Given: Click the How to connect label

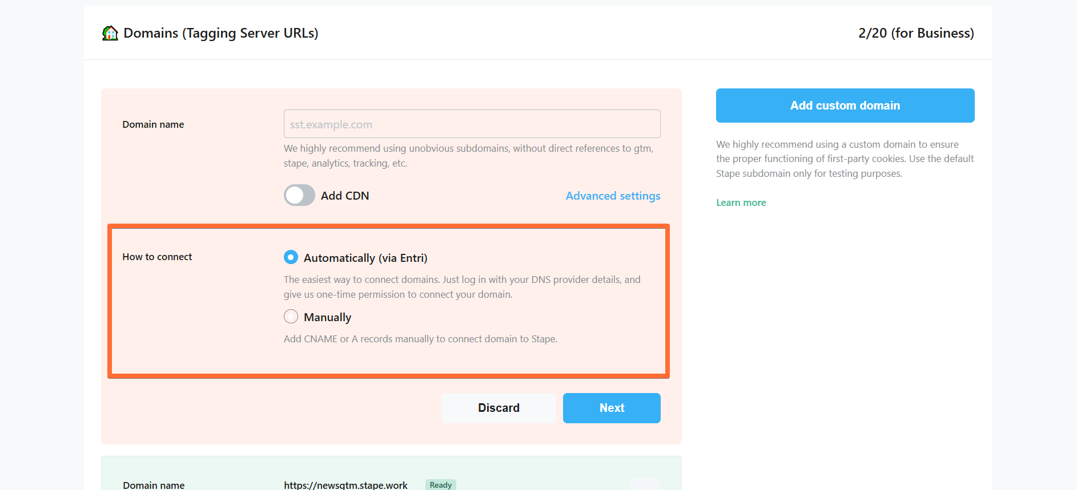Looking at the screenshot, I should (x=157, y=257).
